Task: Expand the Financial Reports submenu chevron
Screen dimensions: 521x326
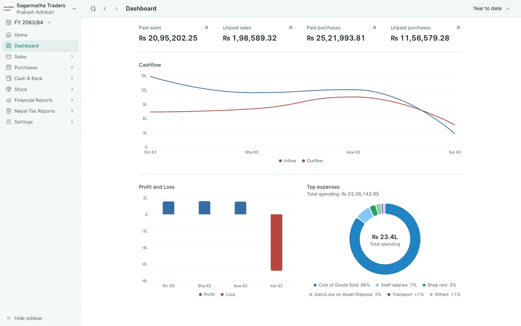Action: tap(72, 100)
